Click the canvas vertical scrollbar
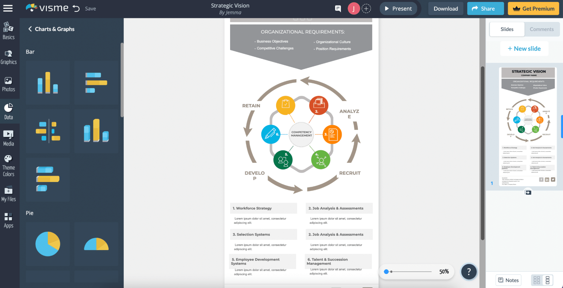Screen dimensions: 563x288 (482, 153)
